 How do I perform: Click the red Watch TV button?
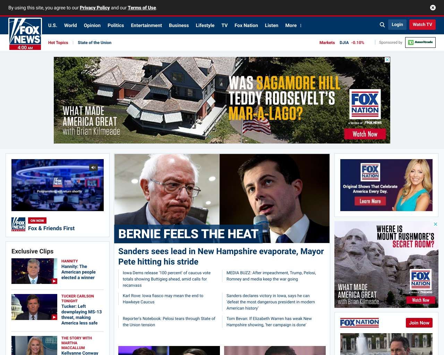coord(422,25)
